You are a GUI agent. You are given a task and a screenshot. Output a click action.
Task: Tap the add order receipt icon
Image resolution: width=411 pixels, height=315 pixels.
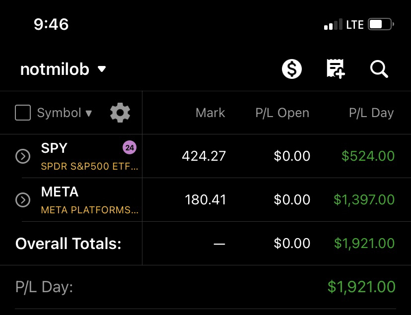336,68
